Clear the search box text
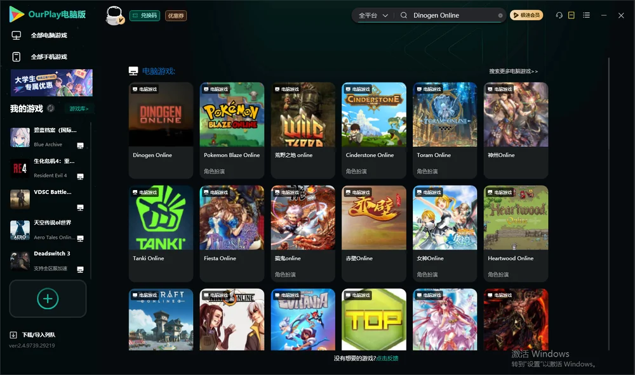635x375 pixels. point(500,15)
